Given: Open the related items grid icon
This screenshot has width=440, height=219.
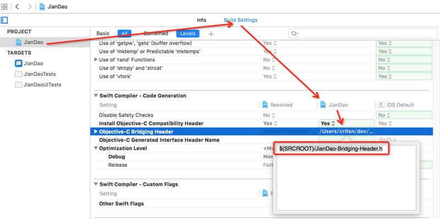Looking at the screenshot, I should [x=4, y=7].
